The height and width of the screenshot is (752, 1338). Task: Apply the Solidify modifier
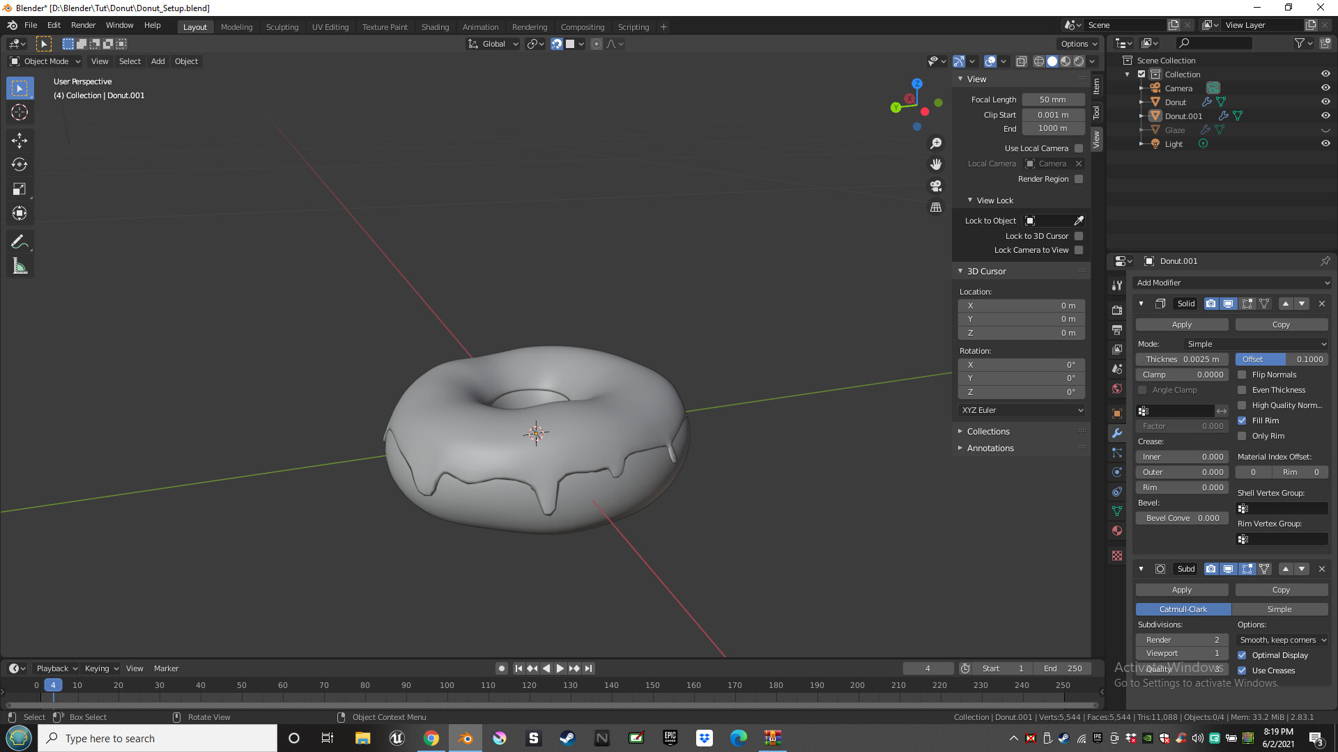(1181, 324)
